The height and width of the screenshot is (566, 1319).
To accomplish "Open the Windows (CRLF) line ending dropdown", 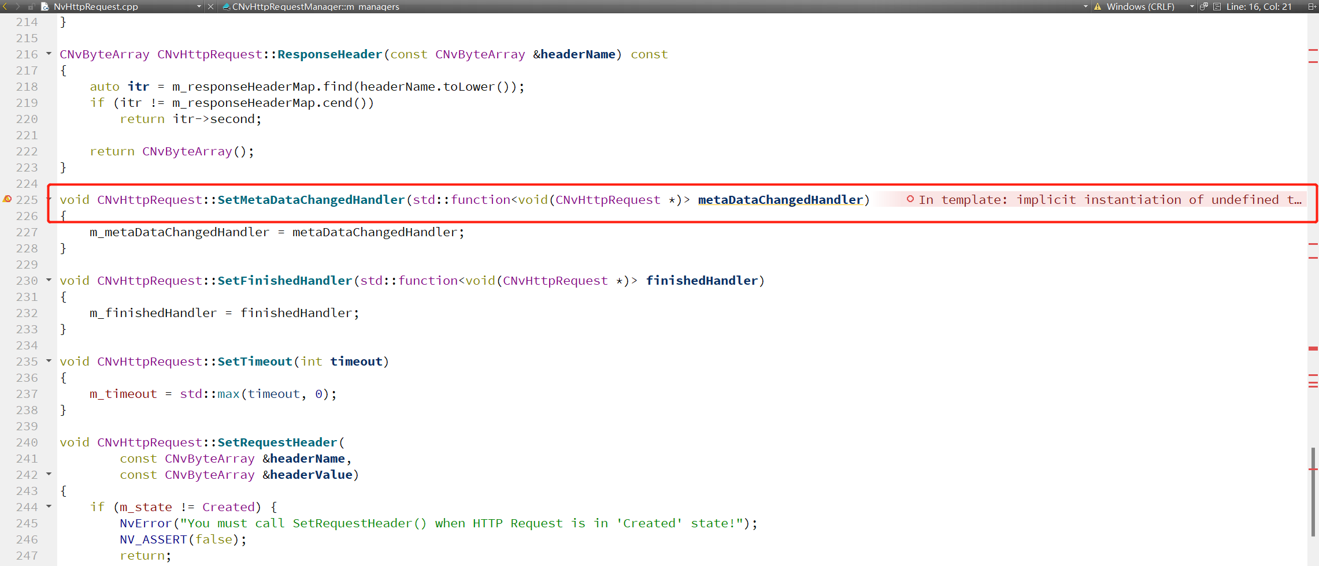I will [1192, 6].
